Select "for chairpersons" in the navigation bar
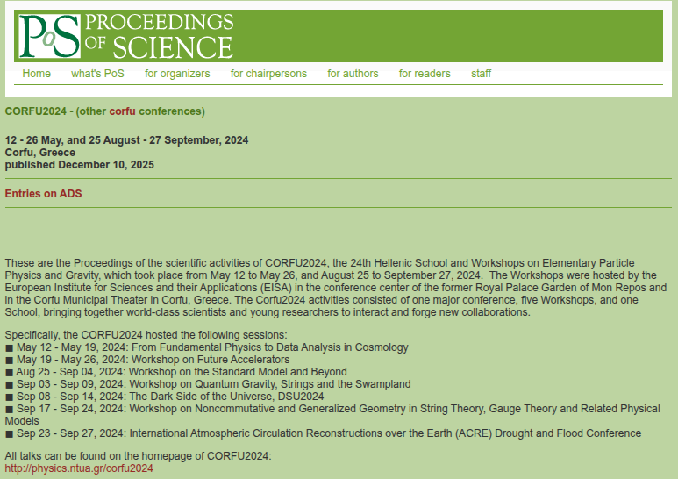The width and height of the screenshot is (678, 479). point(268,74)
